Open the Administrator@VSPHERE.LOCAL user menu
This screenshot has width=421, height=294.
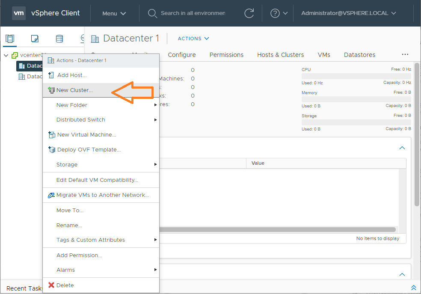coord(349,13)
